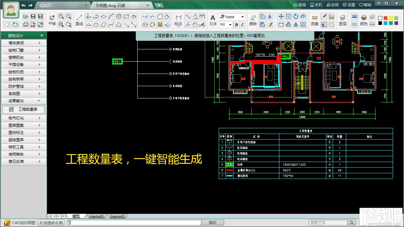Expand the 超级图库 menu
The width and height of the screenshot is (404, 227).
click(24, 140)
